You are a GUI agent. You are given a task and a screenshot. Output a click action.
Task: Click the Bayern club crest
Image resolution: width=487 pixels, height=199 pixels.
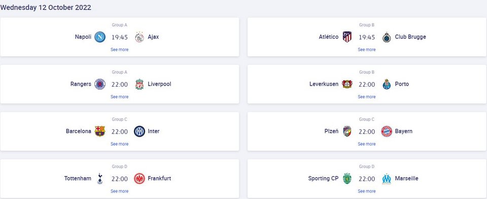(x=387, y=132)
